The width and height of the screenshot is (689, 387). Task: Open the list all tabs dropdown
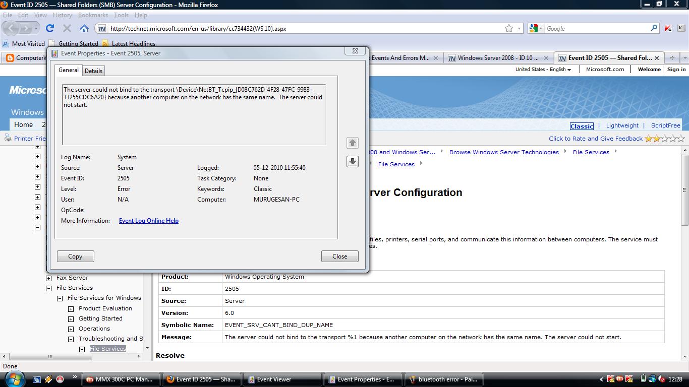[x=684, y=57]
